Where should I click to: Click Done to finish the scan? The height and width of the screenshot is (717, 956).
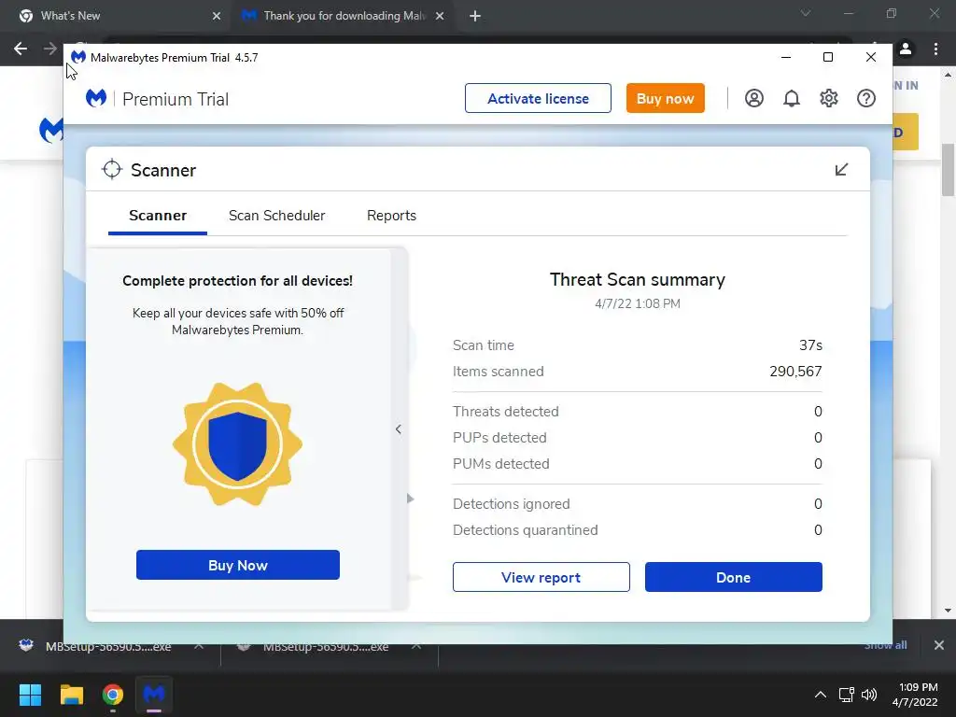click(734, 577)
